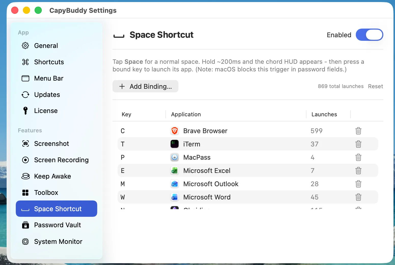Viewport: 395px width, 265px height.
Task: Open Password Vault settings
Action: coord(57,225)
